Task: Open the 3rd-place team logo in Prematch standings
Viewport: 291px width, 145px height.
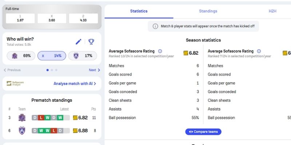Action: click(22, 117)
